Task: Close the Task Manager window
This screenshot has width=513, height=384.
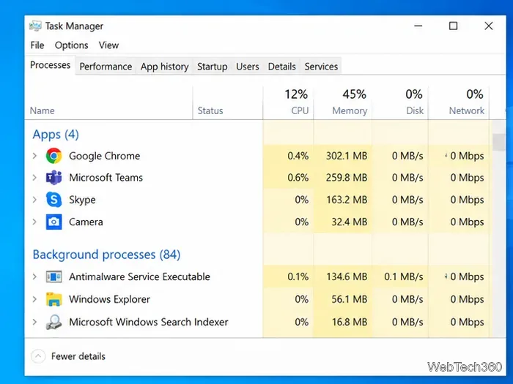Action: [489, 26]
